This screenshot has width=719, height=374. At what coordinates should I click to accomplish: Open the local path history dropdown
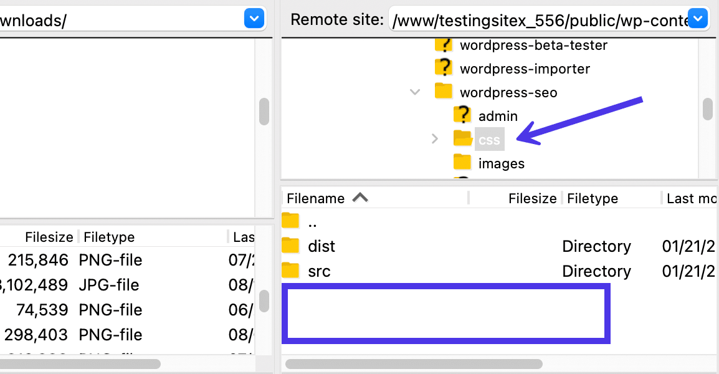point(254,19)
